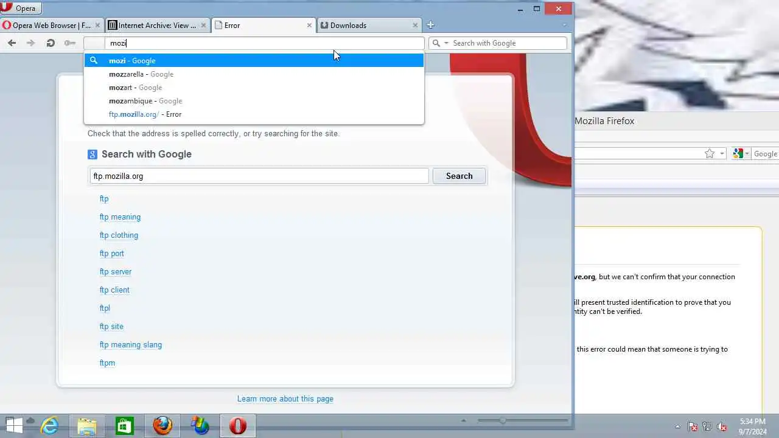Click the Google icon beside Search with Google heading
779x438 pixels.
pyautogui.click(x=92, y=155)
